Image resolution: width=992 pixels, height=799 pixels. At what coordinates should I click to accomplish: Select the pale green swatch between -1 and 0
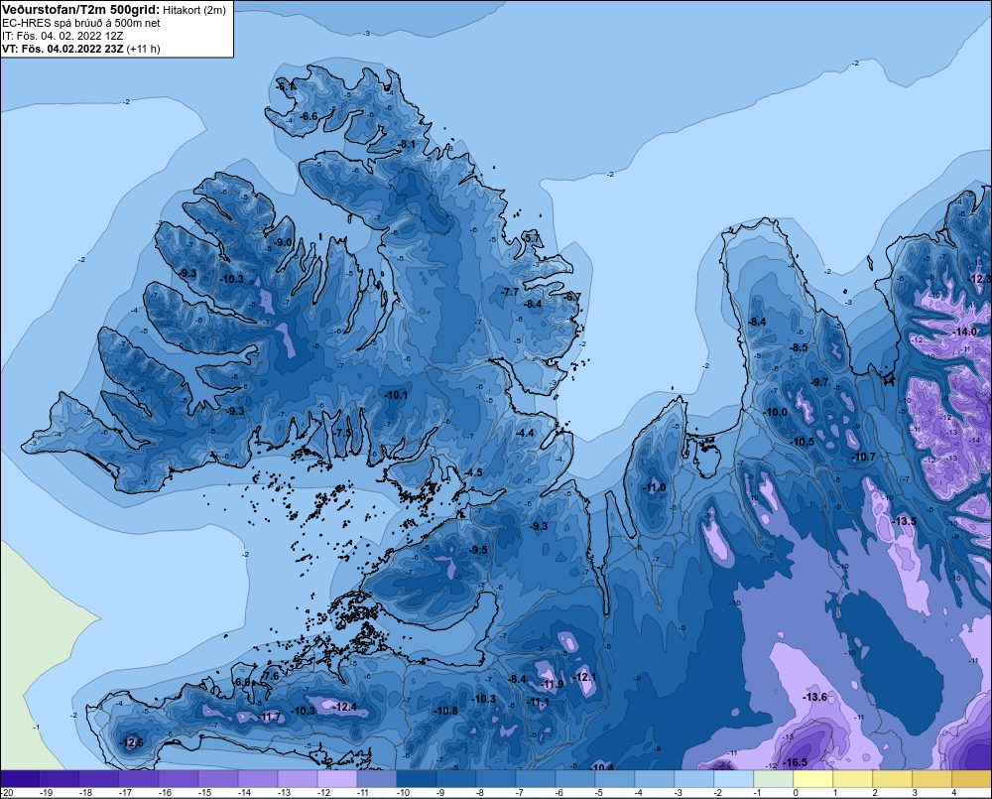click(773, 779)
